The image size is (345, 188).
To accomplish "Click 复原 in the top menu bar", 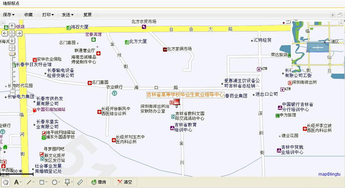I will point(87,15).
